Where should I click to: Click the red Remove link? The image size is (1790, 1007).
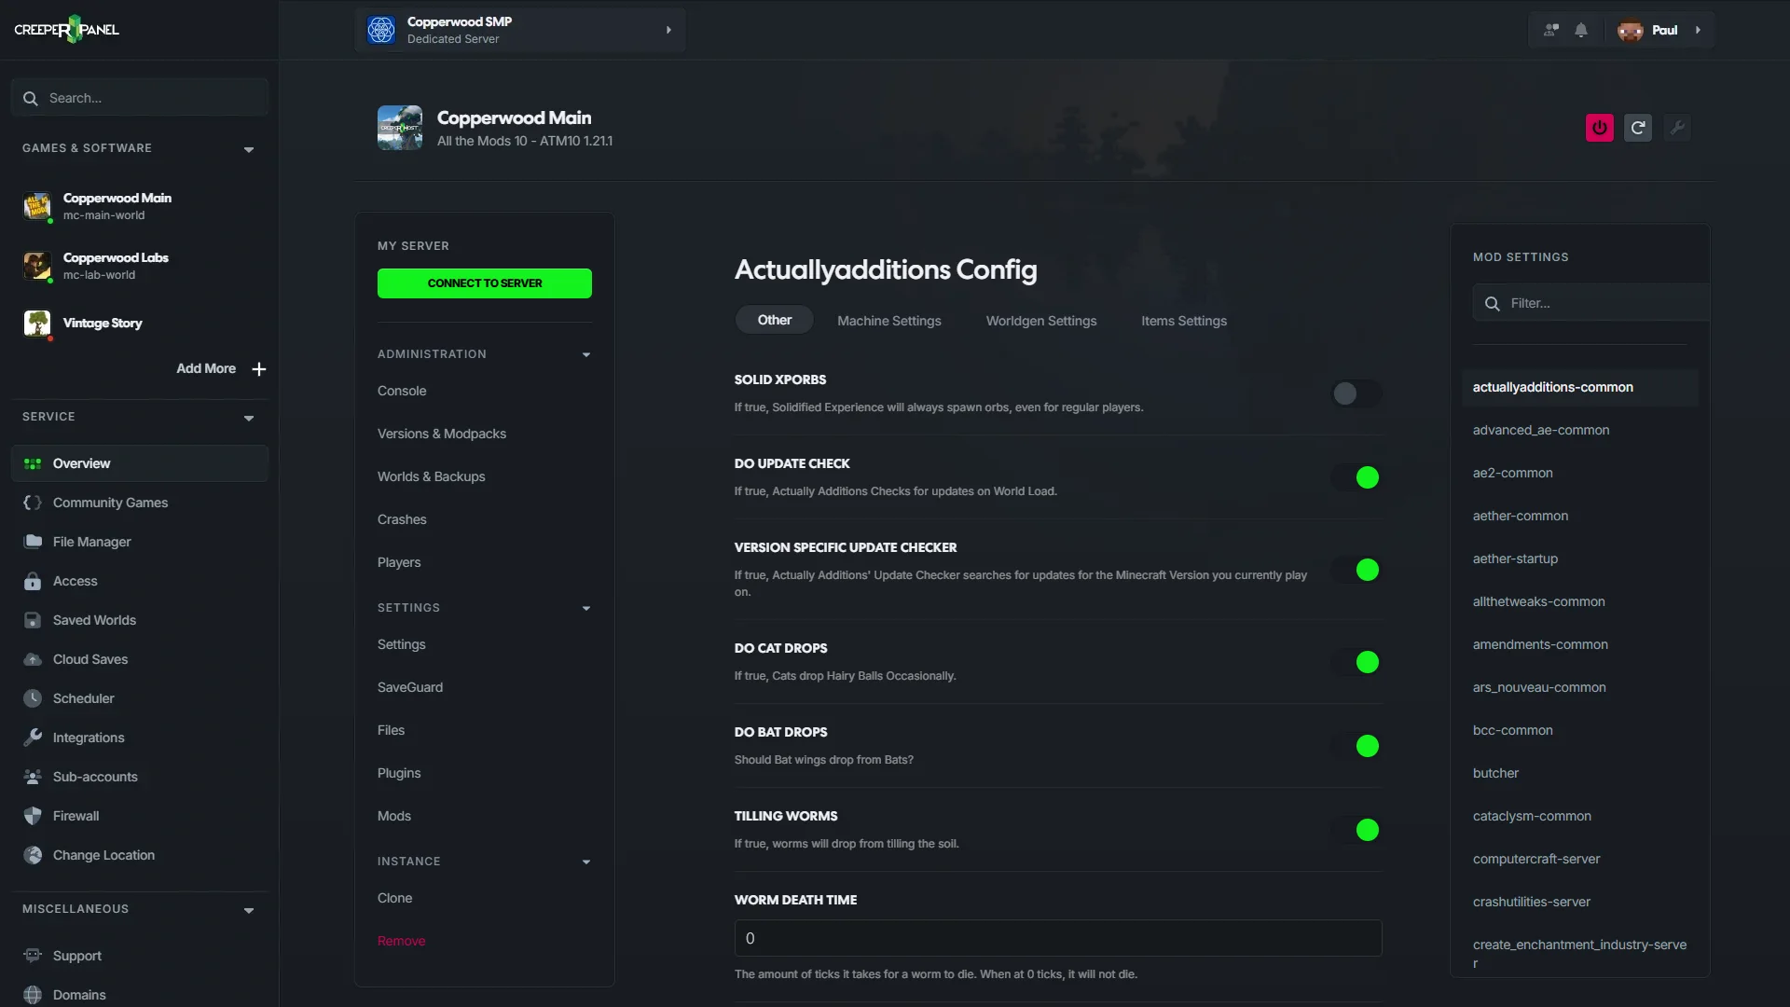point(401,941)
